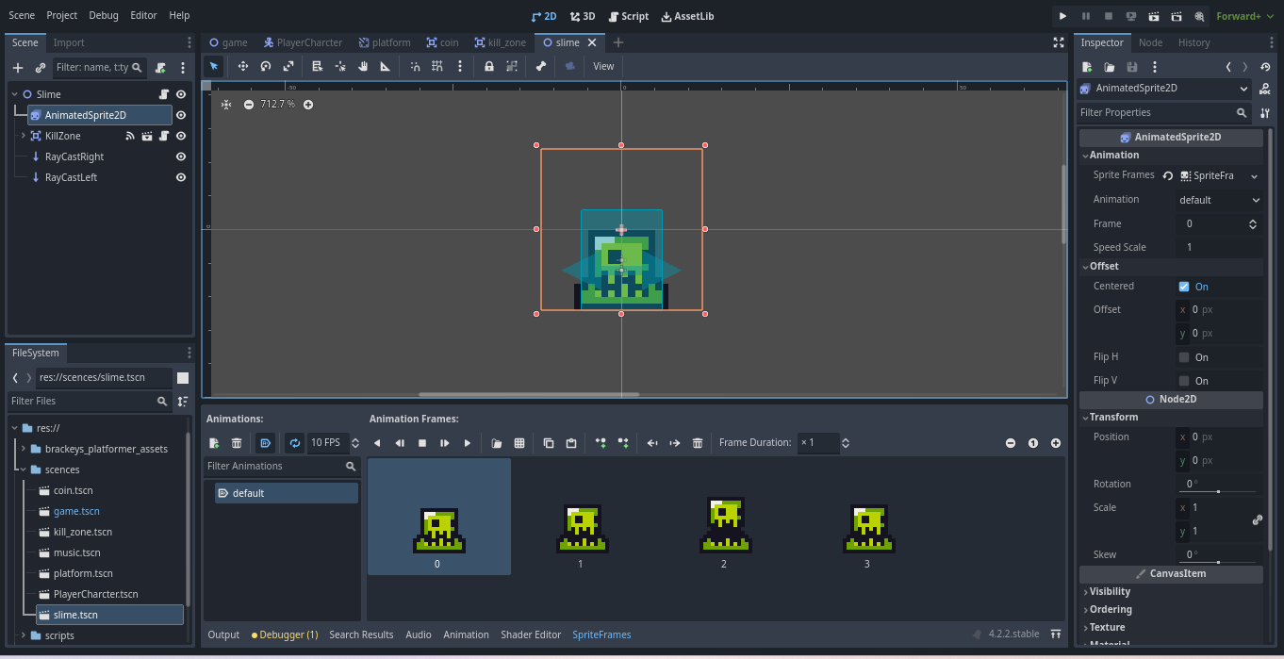Image resolution: width=1284 pixels, height=659 pixels.
Task: Adjust the Skew slider
Action: 1218,562
